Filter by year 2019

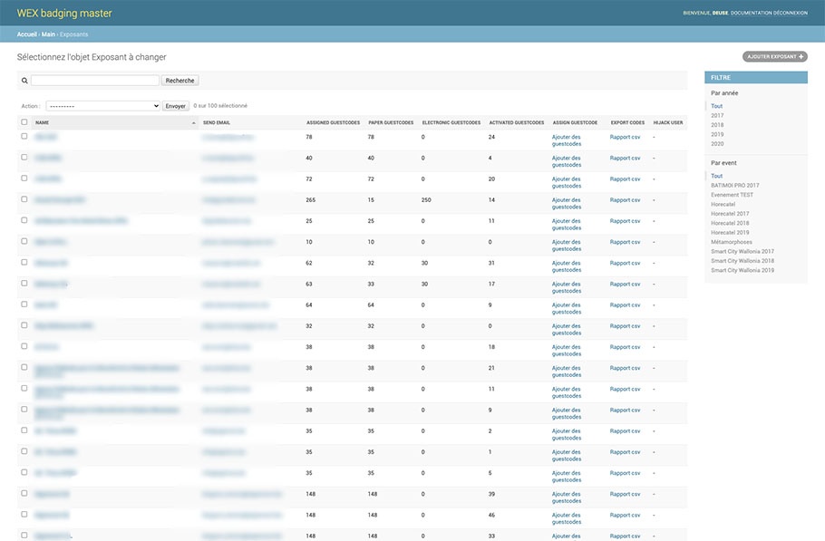pyautogui.click(x=717, y=135)
